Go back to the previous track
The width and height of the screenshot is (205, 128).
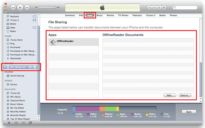pos(13,7)
